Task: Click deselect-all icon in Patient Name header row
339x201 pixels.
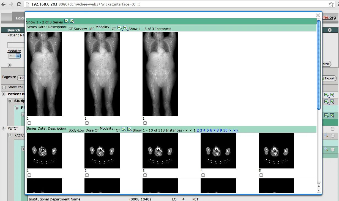Action: (x=332, y=95)
